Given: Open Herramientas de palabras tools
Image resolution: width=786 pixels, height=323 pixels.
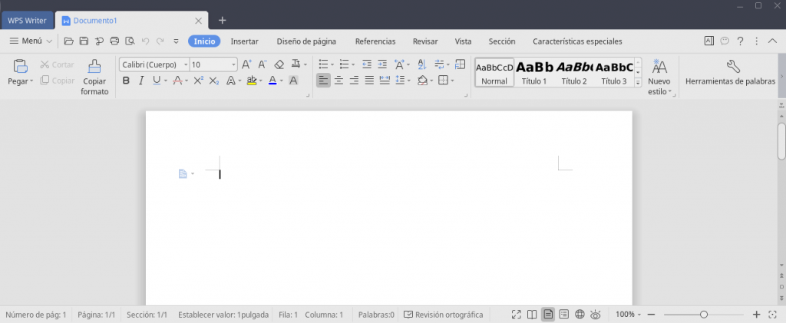Looking at the screenshot, I should 730,73.
